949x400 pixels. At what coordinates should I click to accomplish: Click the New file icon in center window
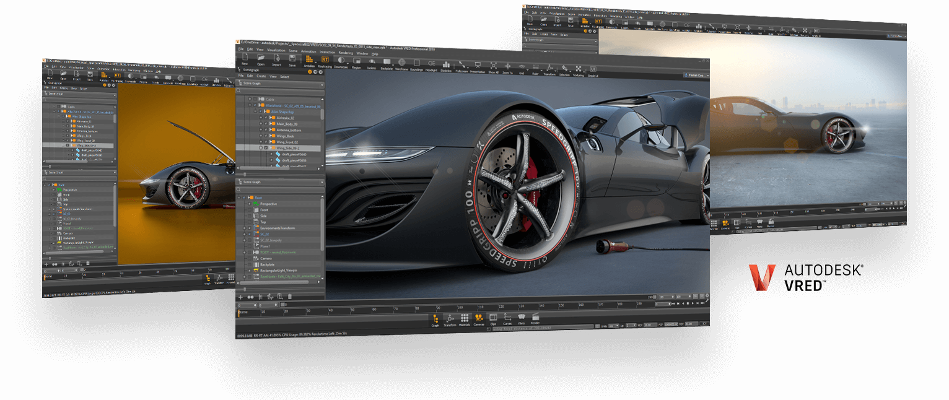coord(245,57)
